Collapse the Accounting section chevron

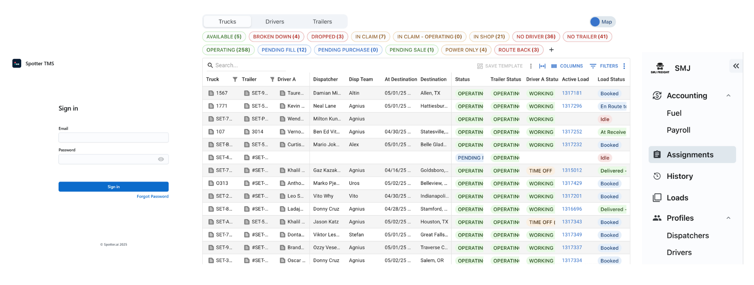(x=728, y=96)
